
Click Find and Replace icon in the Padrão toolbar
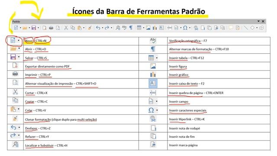pyautogui.click(x=118, y=28)
